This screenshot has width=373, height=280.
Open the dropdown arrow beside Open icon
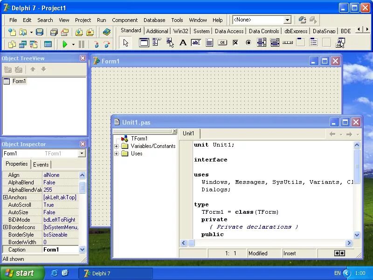pos(31,32)
